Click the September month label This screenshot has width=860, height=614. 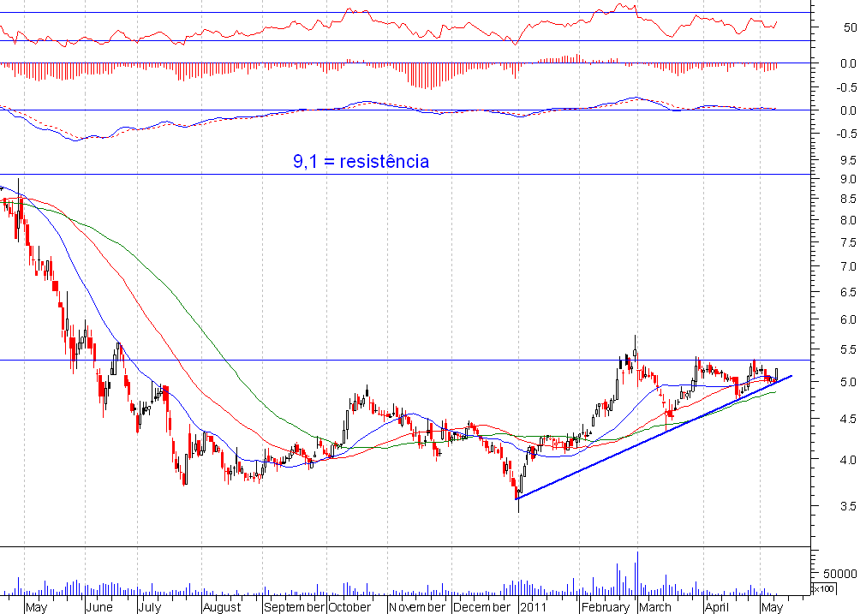[x=294, y=607]
